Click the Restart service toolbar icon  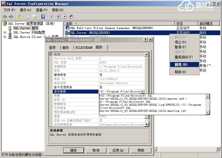[x=71, y=17]
